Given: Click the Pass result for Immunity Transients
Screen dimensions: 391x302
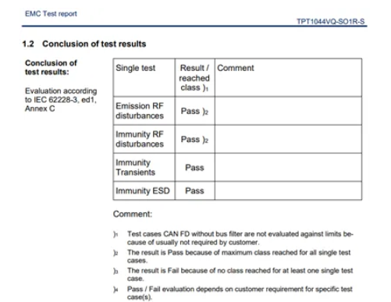Looking at the screenshot, I should (x=194, y=168).
